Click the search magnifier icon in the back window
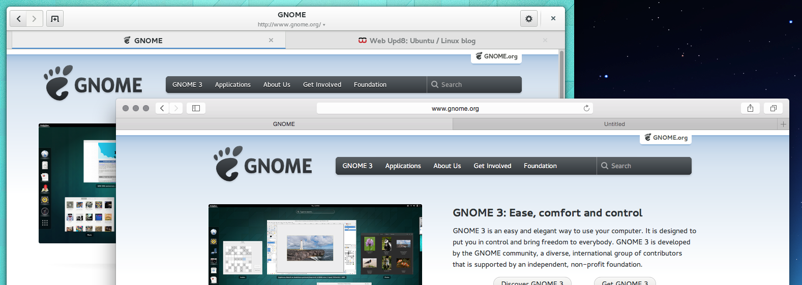 pos(435,85)
